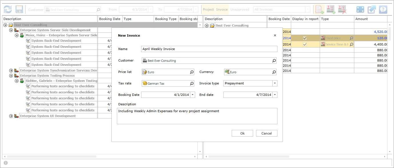Open the End date calendar dropdown
394x168 pixels.
[x=275, y=95]
